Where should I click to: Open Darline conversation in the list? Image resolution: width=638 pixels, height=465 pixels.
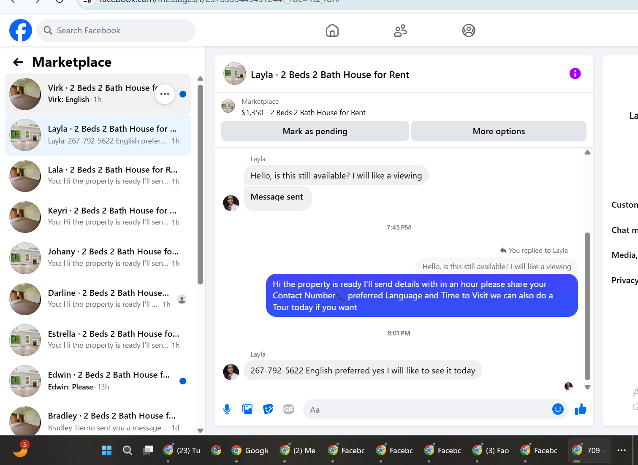tap(98, 299)
